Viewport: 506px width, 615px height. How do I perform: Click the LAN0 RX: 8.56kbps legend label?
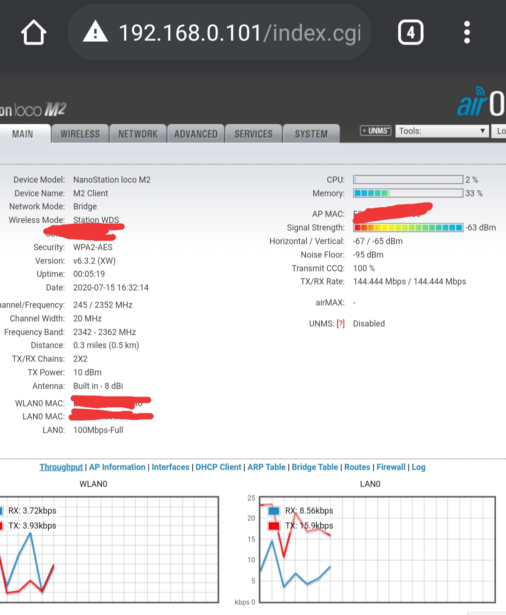coord(309,510)
